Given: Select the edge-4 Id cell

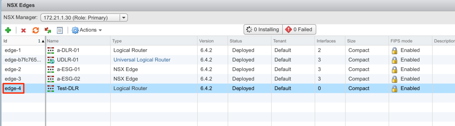Looking at the screenshot, I should 23,88.
